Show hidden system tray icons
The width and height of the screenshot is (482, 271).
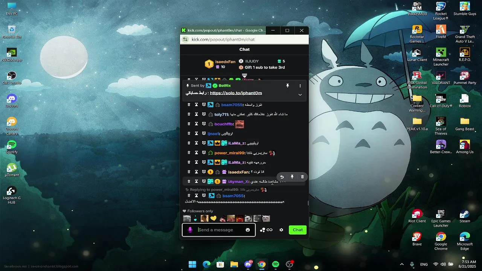pos(401,264)
